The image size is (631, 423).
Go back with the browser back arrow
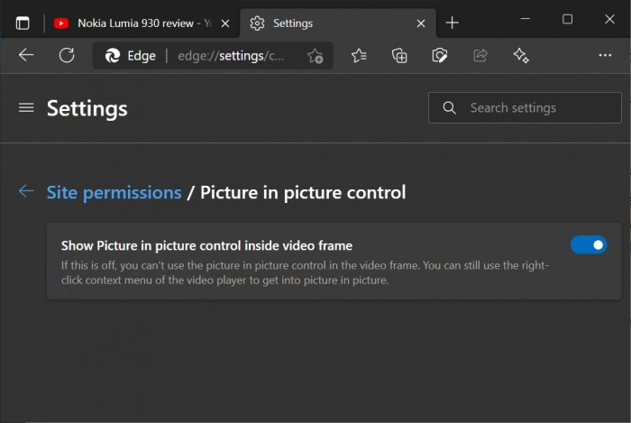pyautogui.click(x=26, y=56)
